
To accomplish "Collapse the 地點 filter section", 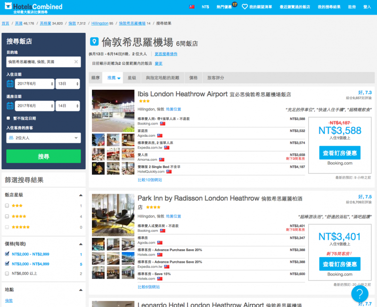I will [x=81, y=290].
